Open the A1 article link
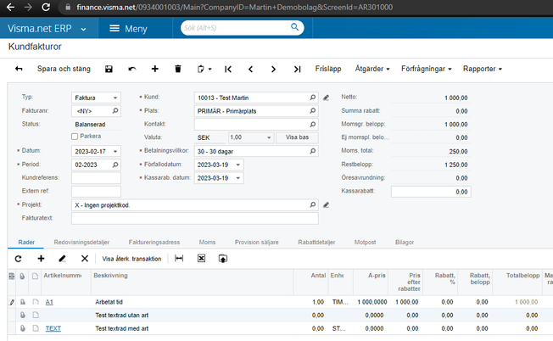 pyautogui.click(x=49, y=301)
